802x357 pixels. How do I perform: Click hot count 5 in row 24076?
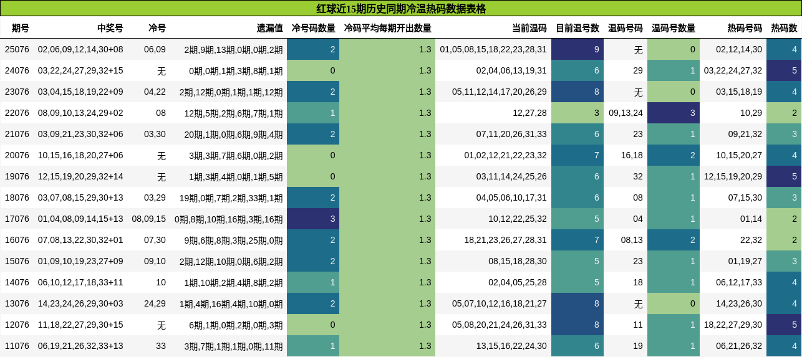tap(784, 70)
